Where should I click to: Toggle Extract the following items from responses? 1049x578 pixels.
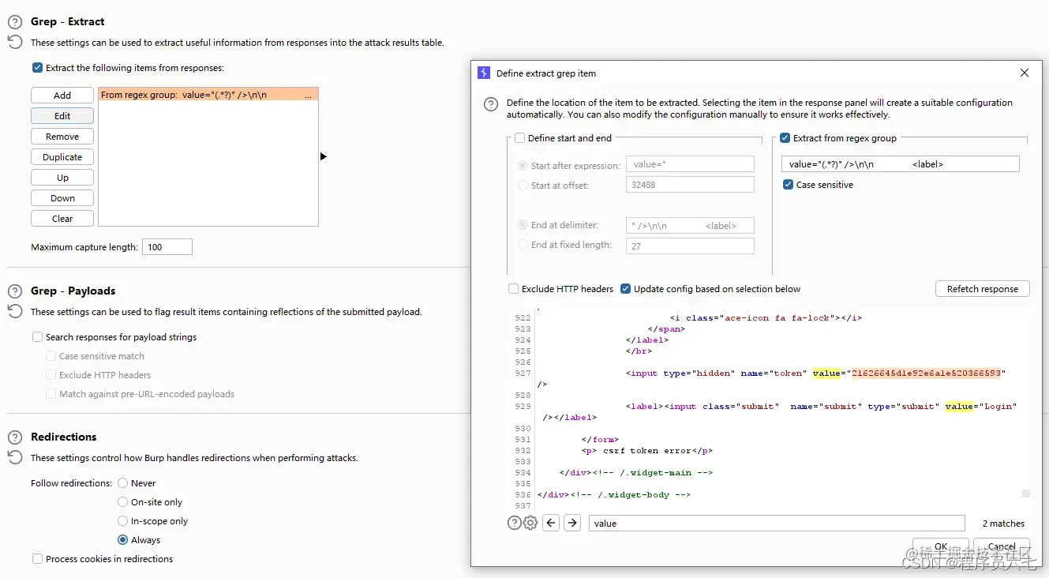[37, 68]
